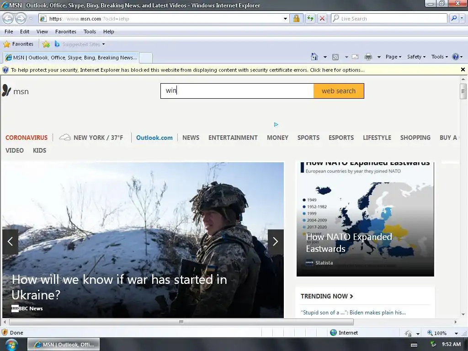Open the Outlook.com link

(x=154, y=138)
